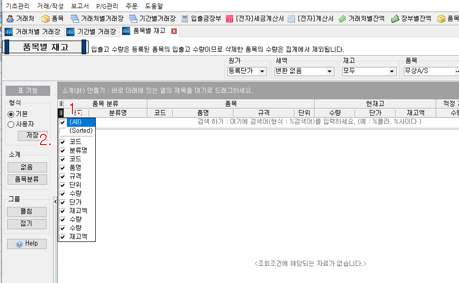Launch 입출금장부 from the toolbar
459x283 pixels.
pyautogui.click(x=202, y=19)
